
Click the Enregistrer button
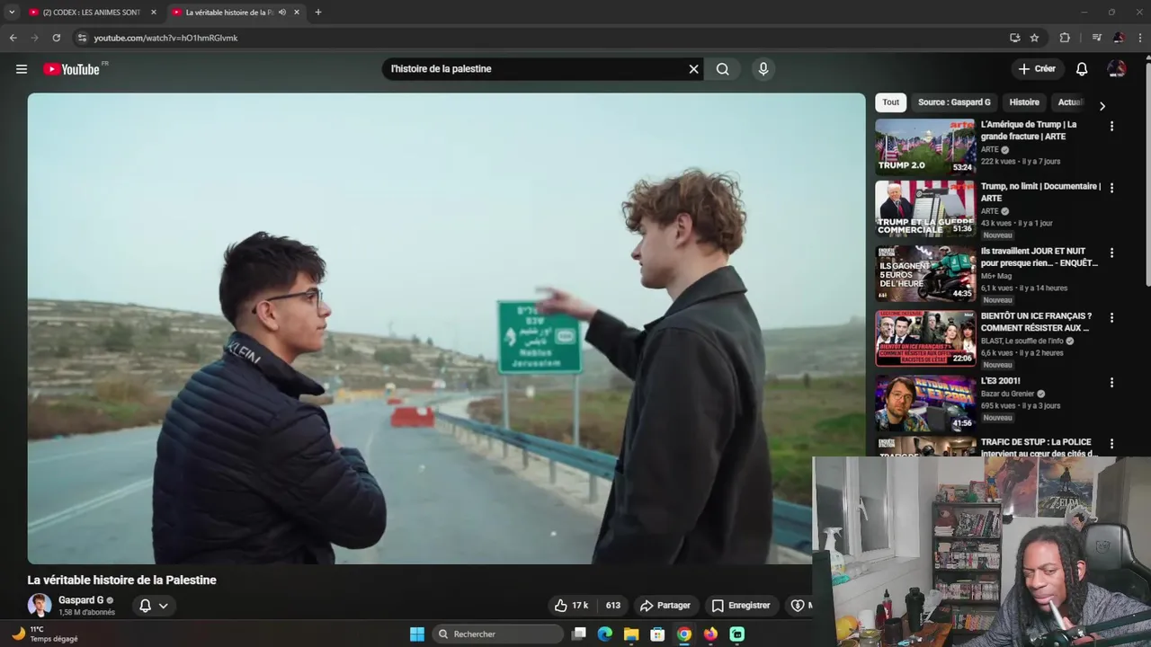[x=741, y=606]
